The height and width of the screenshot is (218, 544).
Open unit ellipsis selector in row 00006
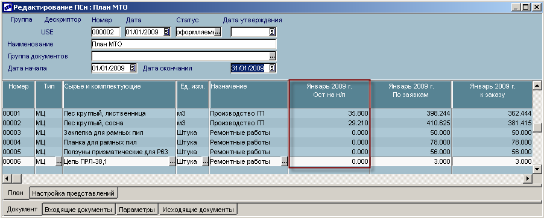click(205, 162)
